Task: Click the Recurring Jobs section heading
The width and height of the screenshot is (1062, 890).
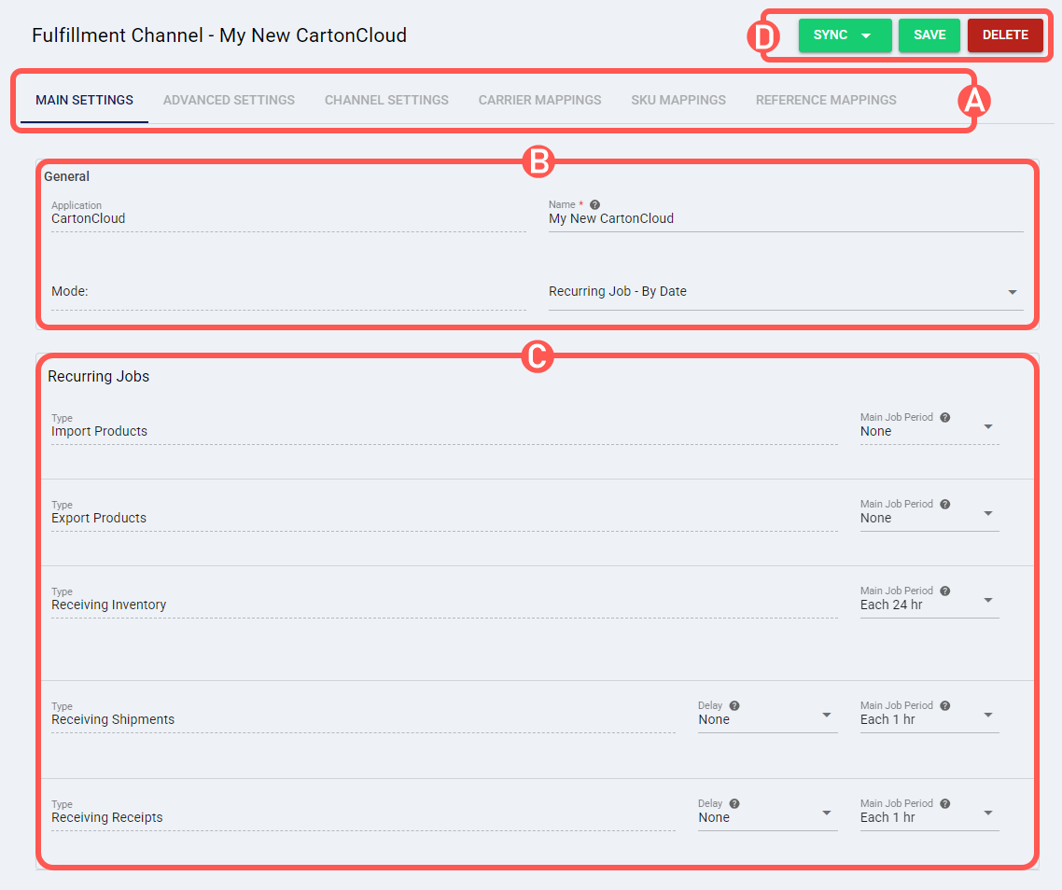Action: pos(98,377)
